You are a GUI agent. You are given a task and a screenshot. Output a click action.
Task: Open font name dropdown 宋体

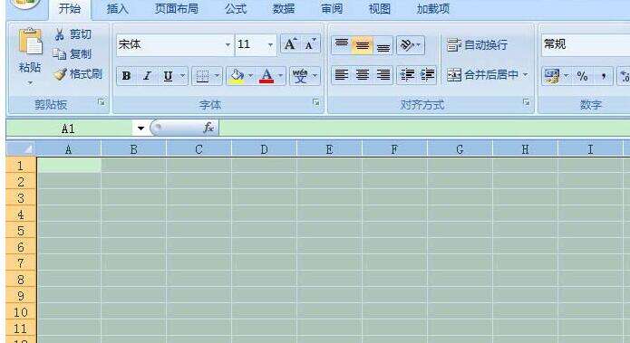point(228,44)
